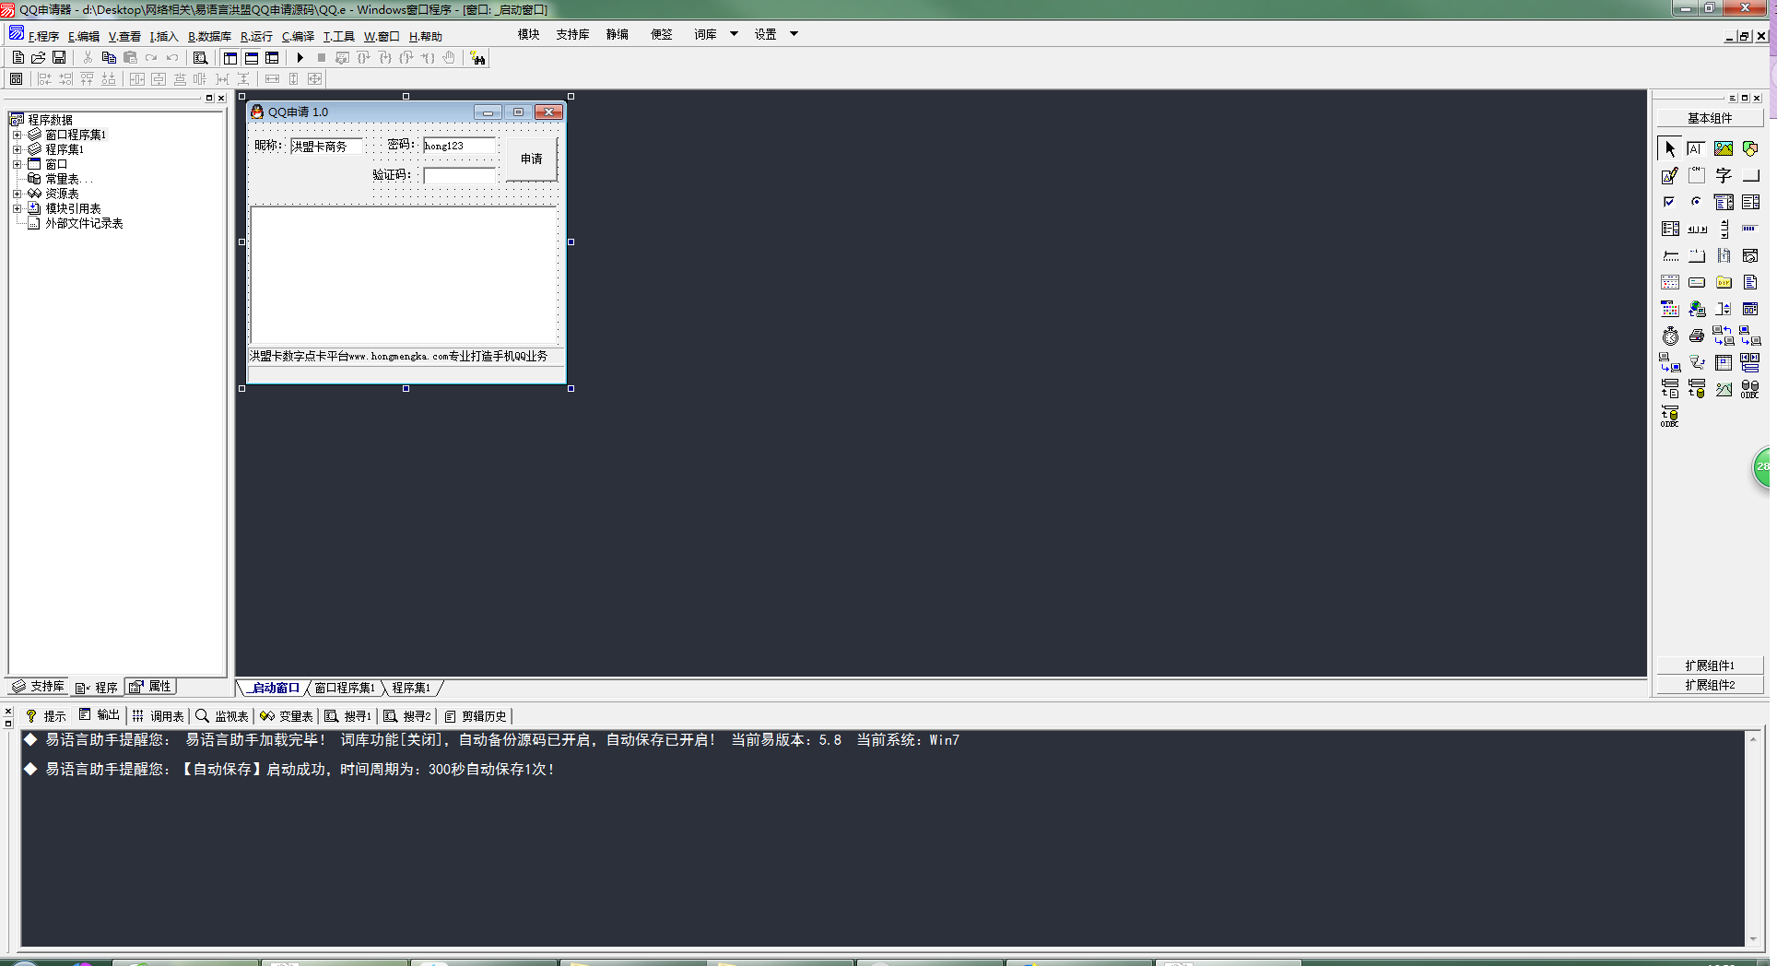Select the picture box component in palette
Viewport: 1777px width, 966px height.
tap(1723, 148)
